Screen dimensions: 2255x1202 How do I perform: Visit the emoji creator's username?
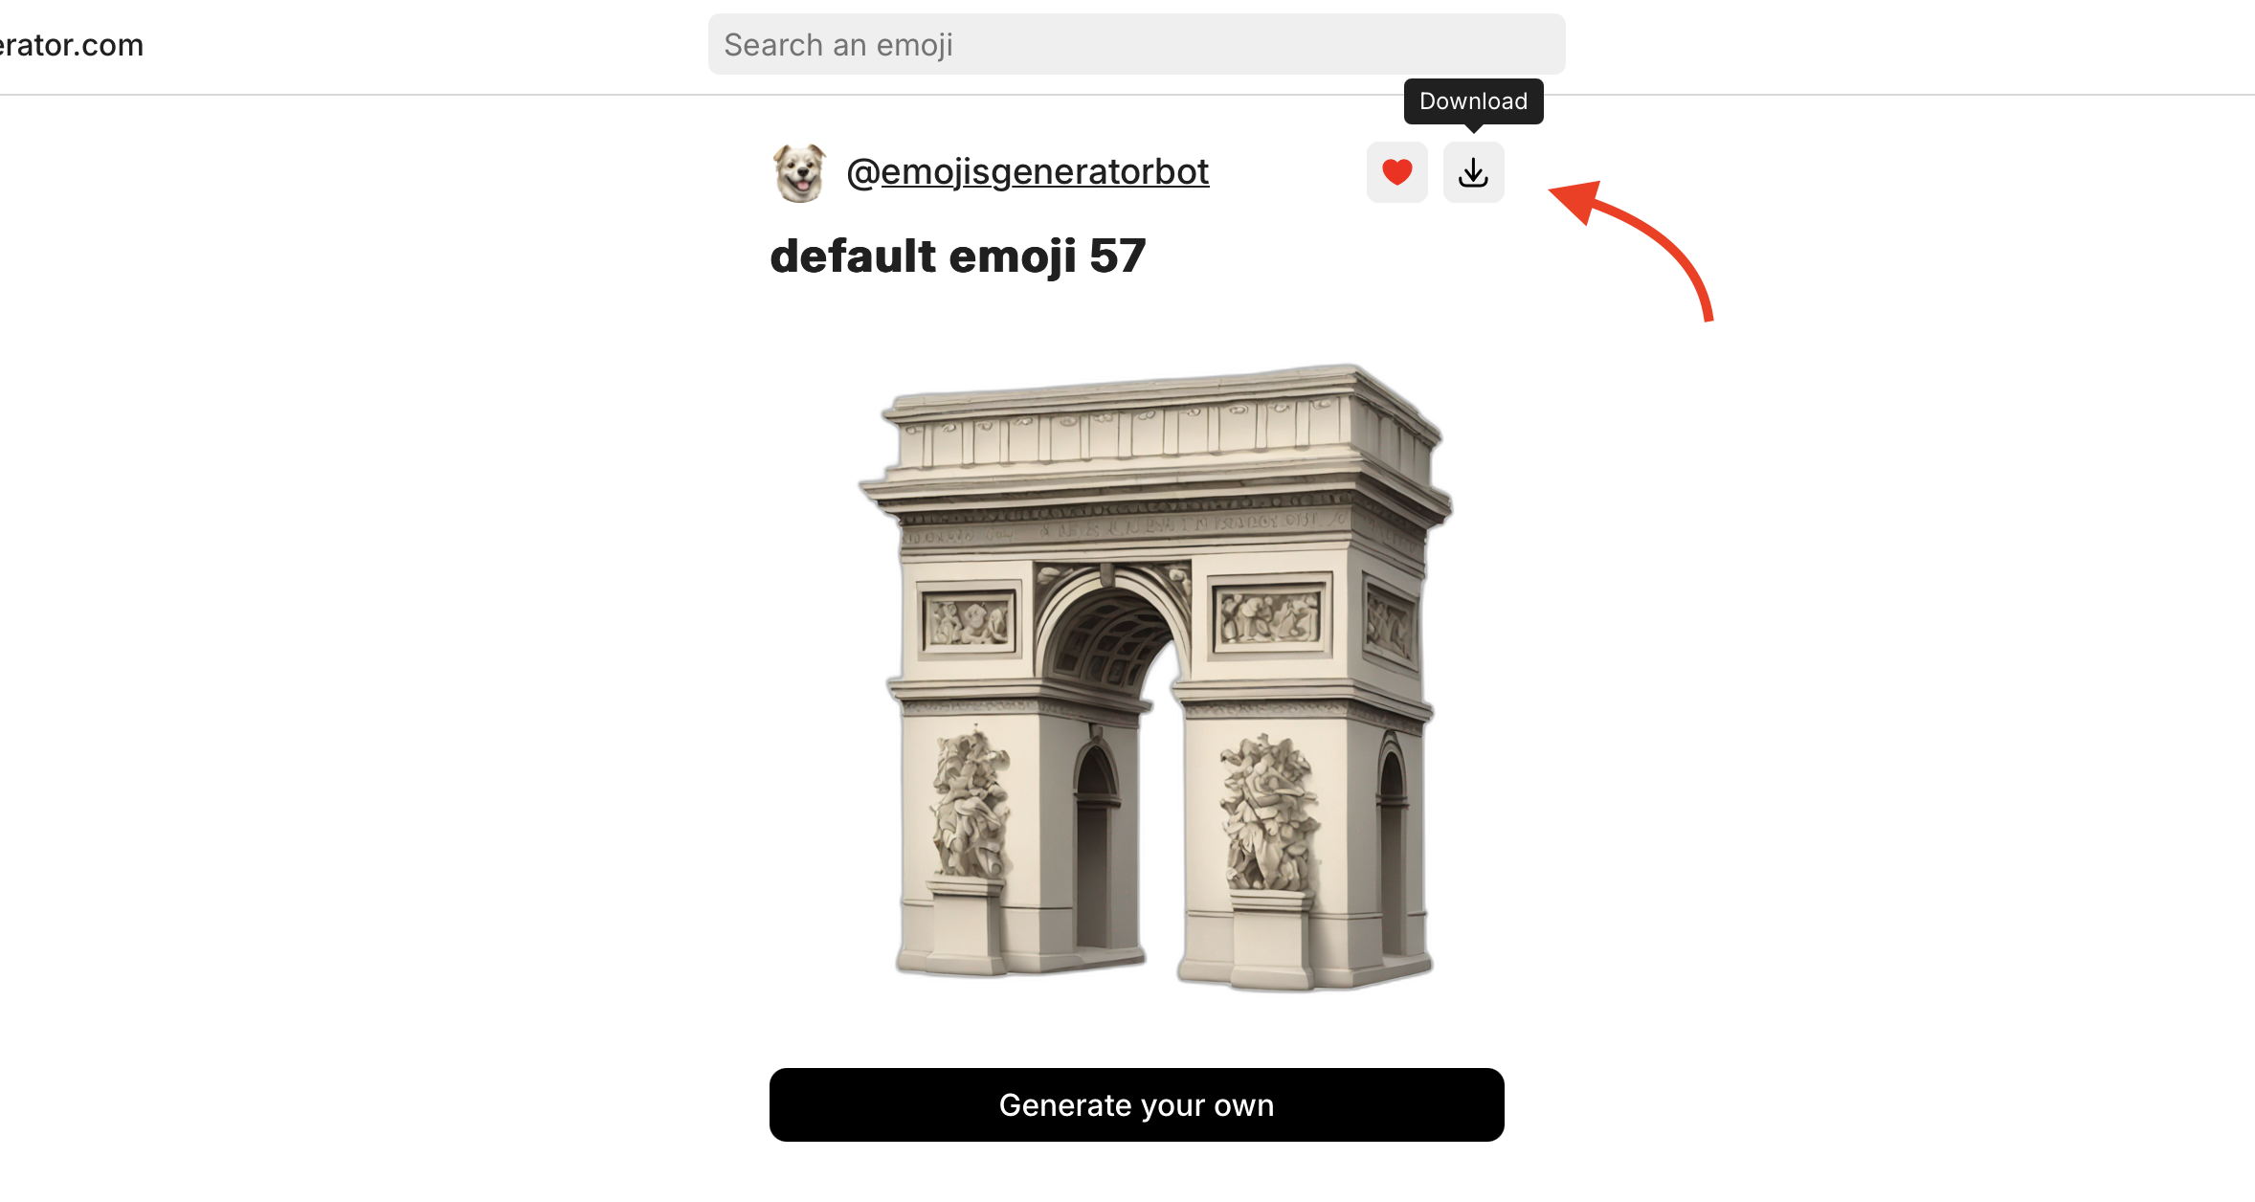coord(1027,172)
